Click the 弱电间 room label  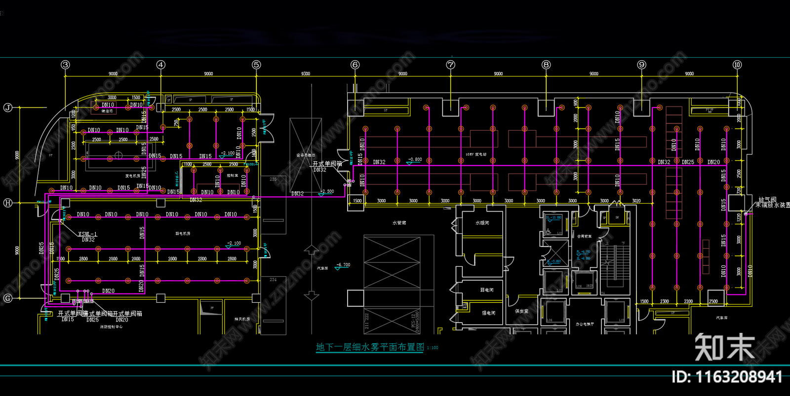pyautogui.click(x=487, y=290)
